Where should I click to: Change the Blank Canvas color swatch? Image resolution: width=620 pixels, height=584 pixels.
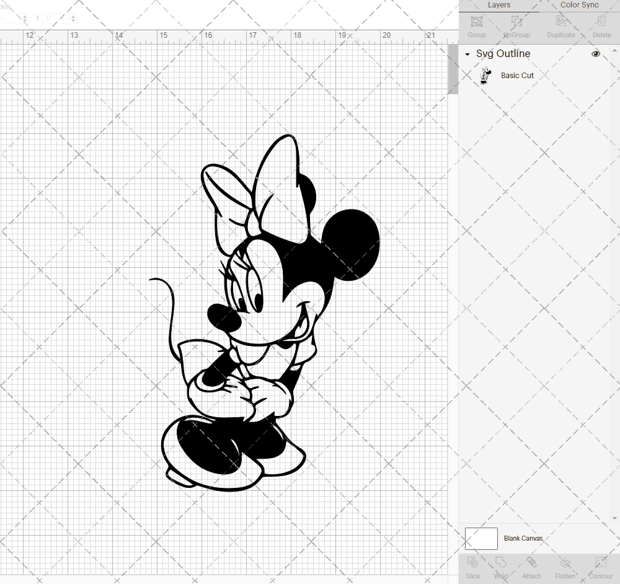pyautogui.click(x=481, y=538)
